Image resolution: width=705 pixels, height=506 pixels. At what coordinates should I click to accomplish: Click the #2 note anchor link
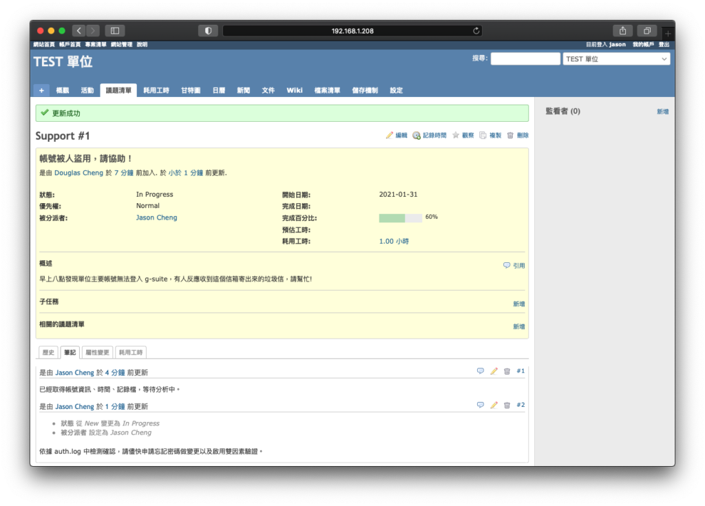520,405
